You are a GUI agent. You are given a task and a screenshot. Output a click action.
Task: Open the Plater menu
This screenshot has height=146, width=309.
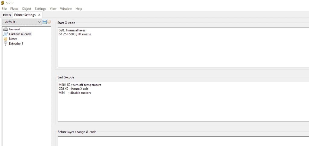tap(14, 9)
